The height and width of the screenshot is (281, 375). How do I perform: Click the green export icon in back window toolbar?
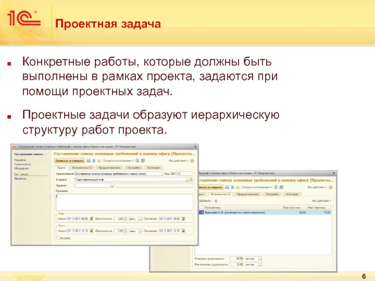(282, 187)
